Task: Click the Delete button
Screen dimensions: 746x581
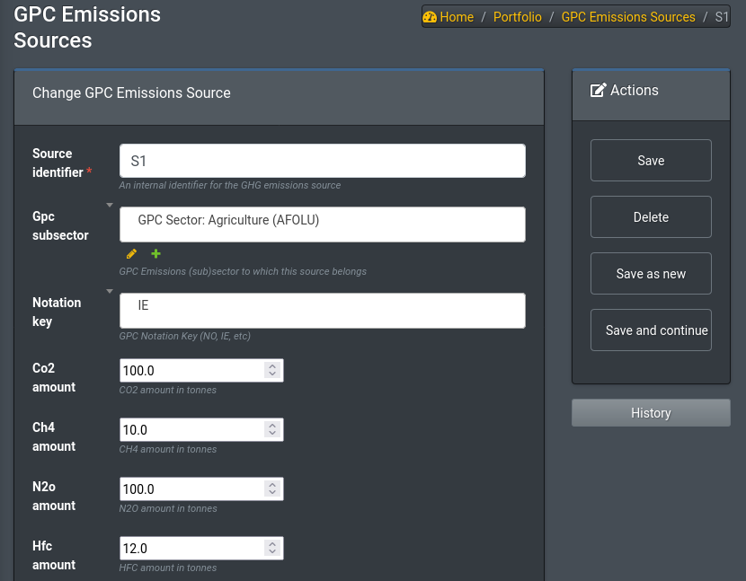Action: click(651, 216)
